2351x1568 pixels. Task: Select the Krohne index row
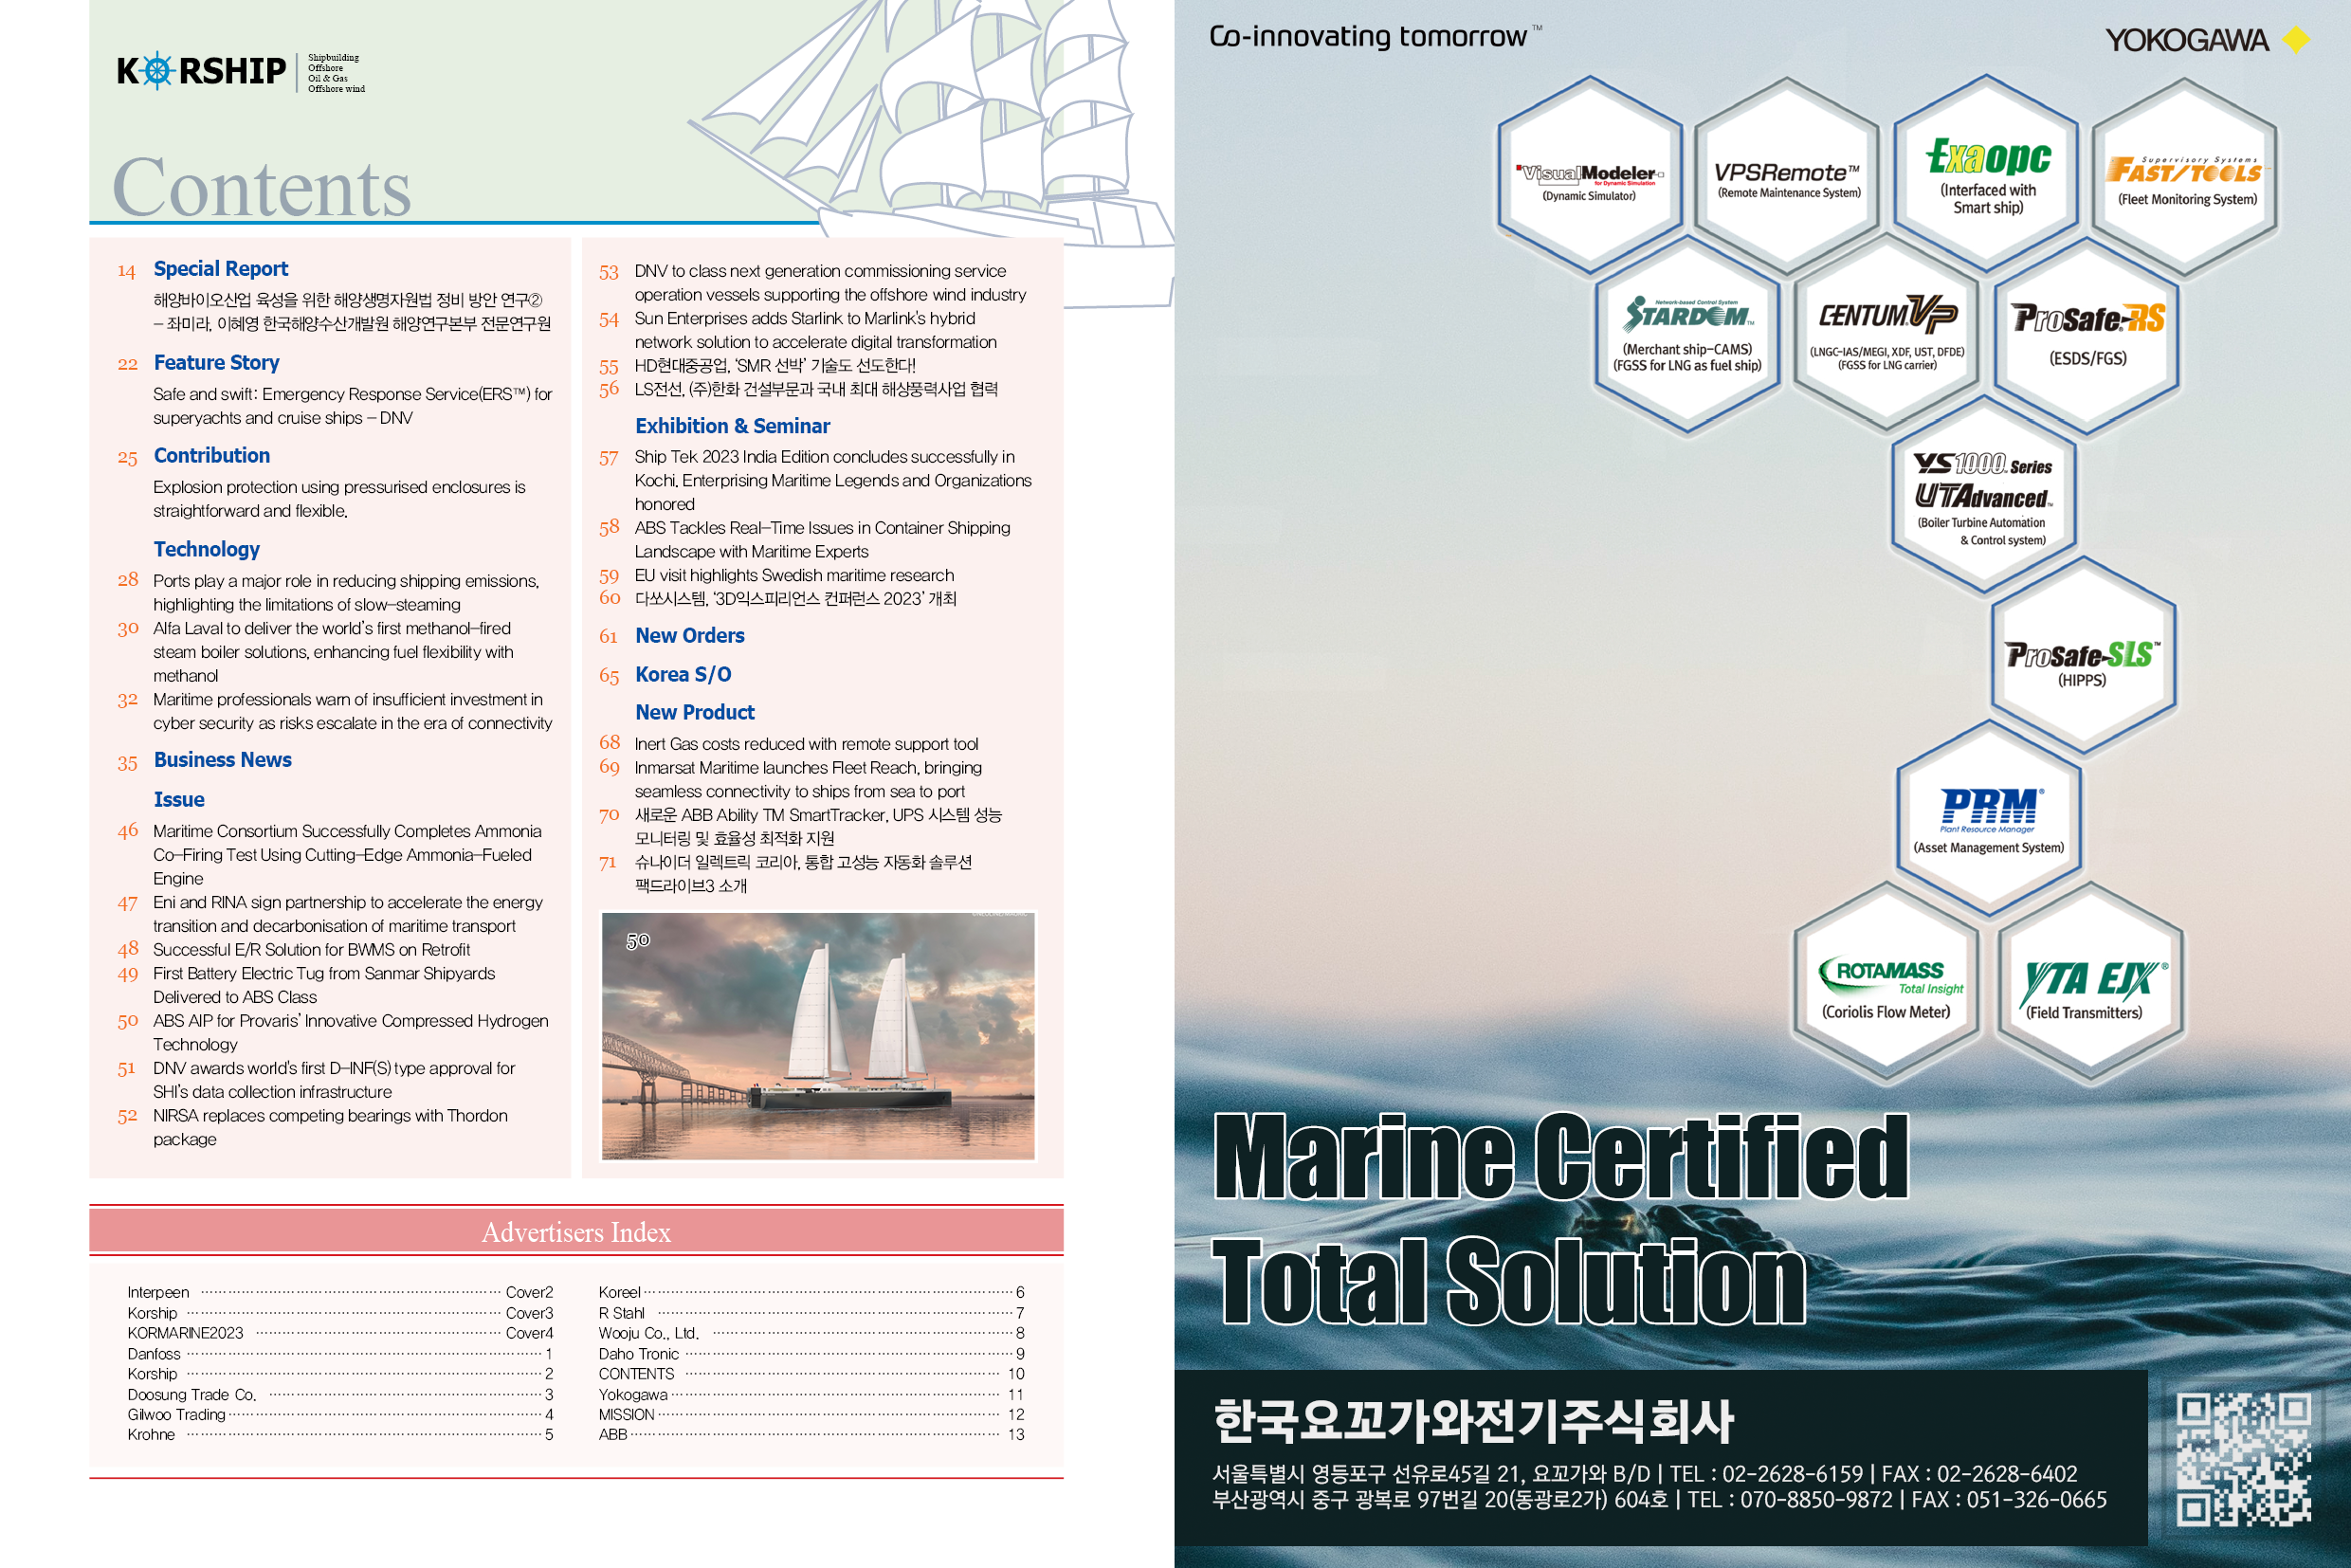coord(340,1435)
